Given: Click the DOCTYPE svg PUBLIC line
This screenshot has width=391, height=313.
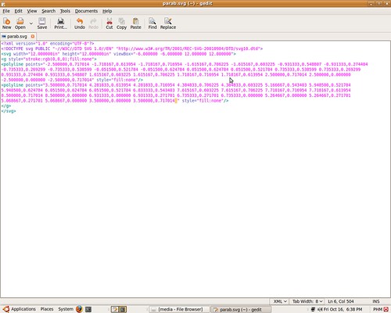Looking at the screenshot, I should 132,49.
